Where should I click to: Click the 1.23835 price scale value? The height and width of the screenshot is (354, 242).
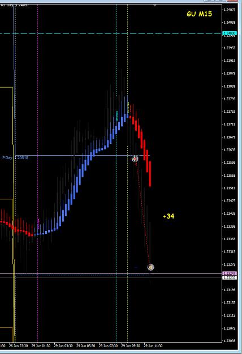230,86
